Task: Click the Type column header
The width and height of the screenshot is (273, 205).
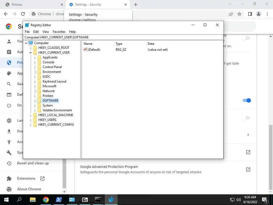Action: [130, 44]
